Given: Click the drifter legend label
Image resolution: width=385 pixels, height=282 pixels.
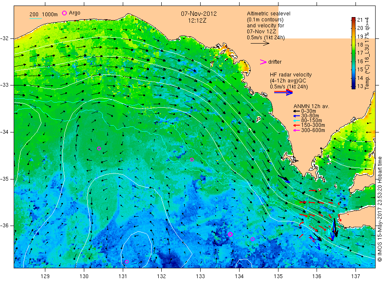Looking at the screenshot, I should [x=275, y=62].
